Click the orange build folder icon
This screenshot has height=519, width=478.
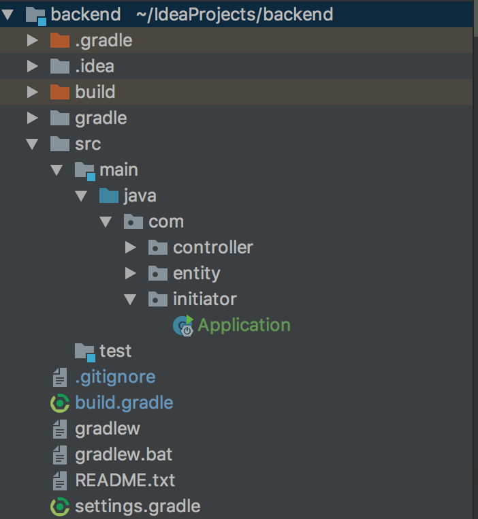coord(61,92)
